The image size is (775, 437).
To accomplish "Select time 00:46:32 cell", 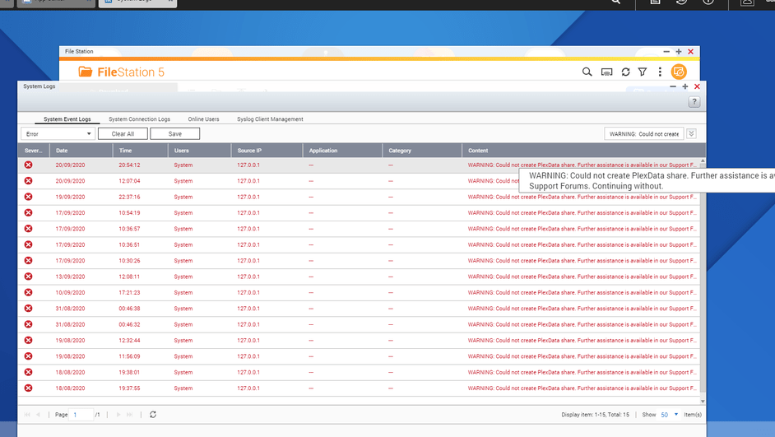I will click(x=129, y=325).
